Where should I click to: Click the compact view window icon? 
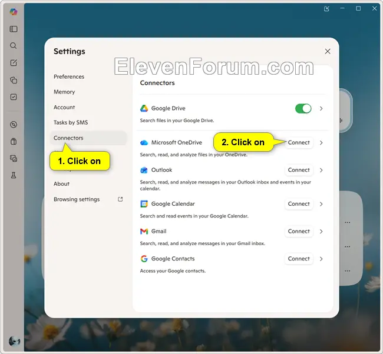(x=326, y=9)
